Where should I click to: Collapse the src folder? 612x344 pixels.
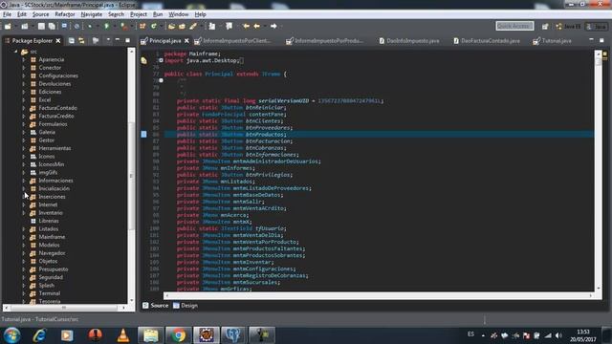click(16, 52)
